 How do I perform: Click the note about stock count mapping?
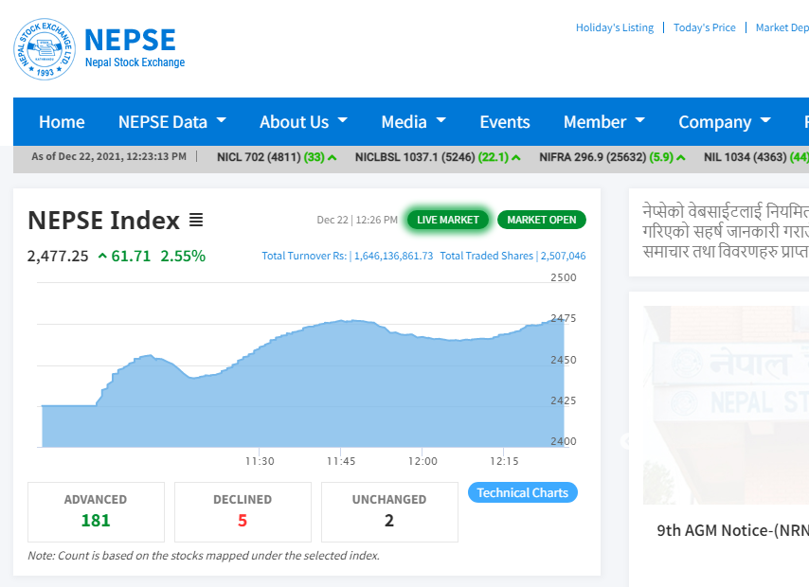pos(204,556)
